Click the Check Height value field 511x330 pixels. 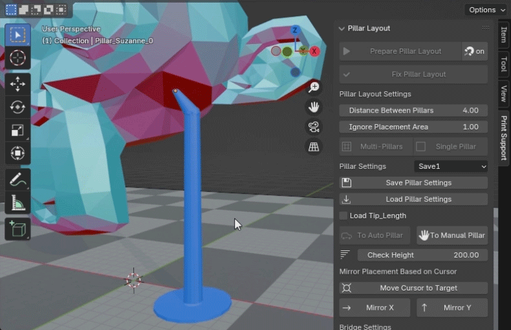click(x=422, y=255)
